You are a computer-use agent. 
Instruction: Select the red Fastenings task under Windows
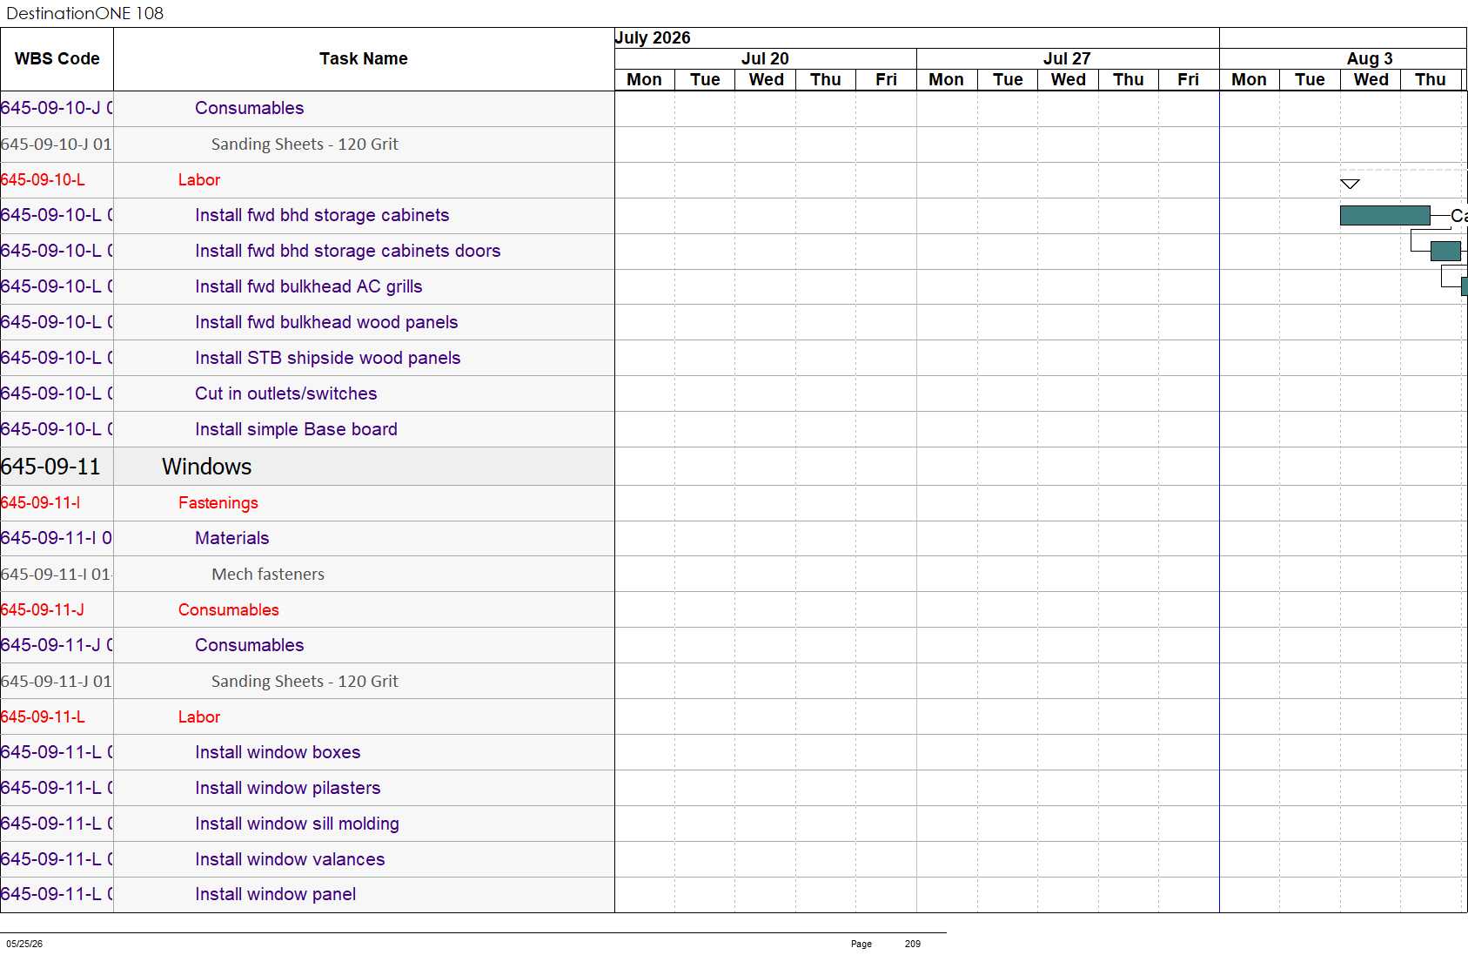218,502
